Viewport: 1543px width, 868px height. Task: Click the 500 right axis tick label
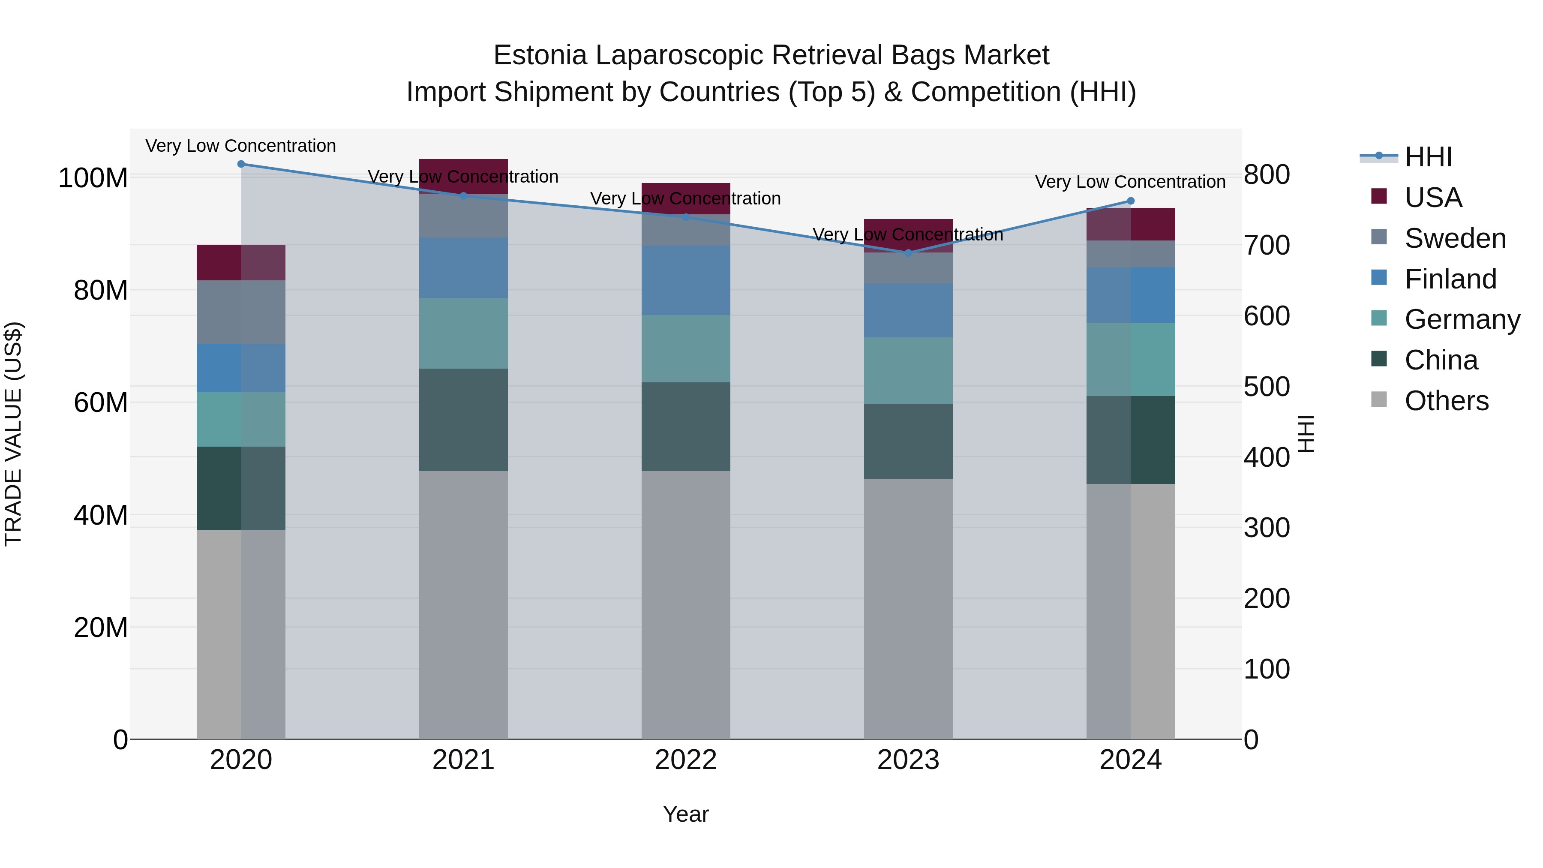1267,387
